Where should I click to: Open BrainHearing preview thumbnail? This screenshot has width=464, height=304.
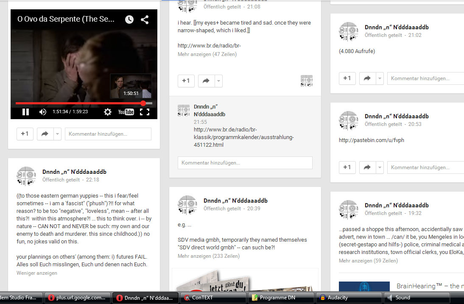pos(364,287)
